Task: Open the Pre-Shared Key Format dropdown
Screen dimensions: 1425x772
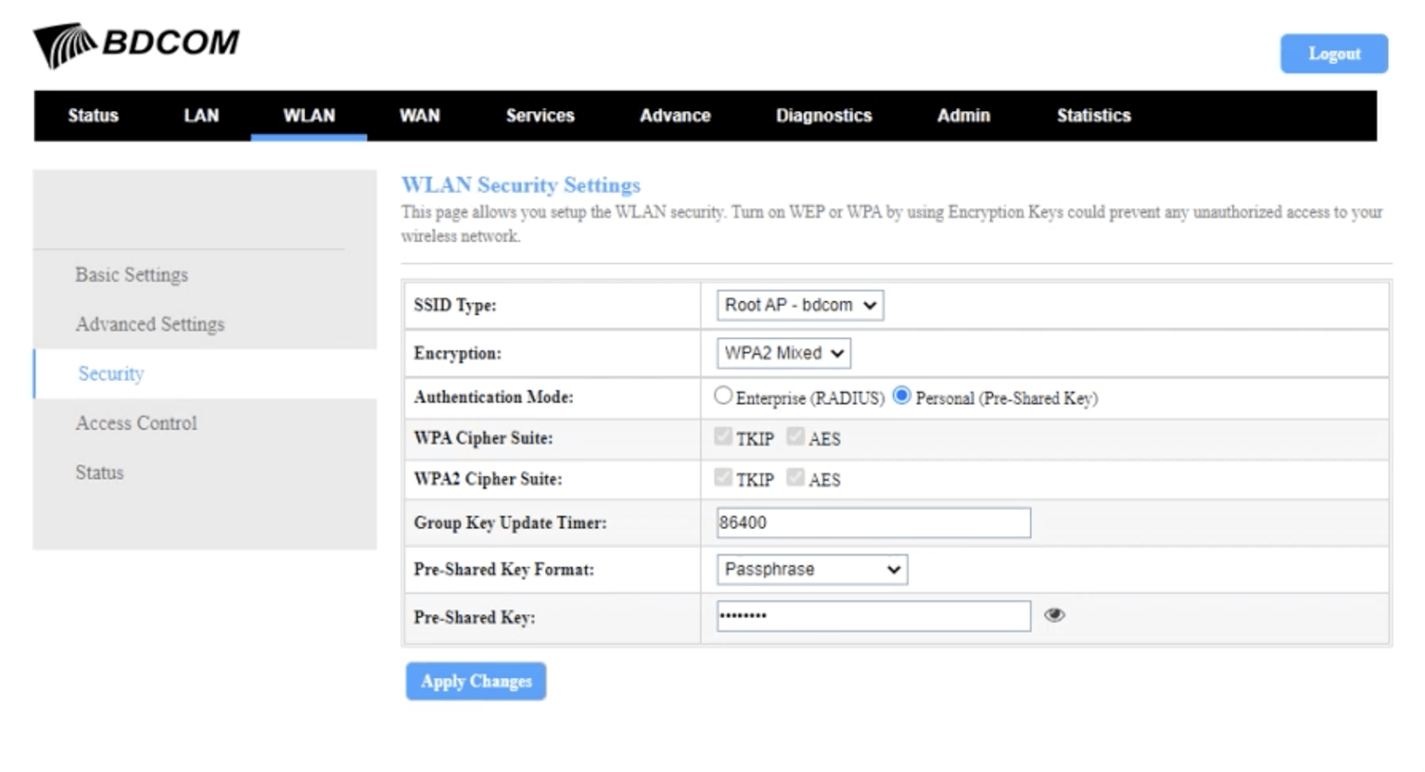Action: pos(811,570)
